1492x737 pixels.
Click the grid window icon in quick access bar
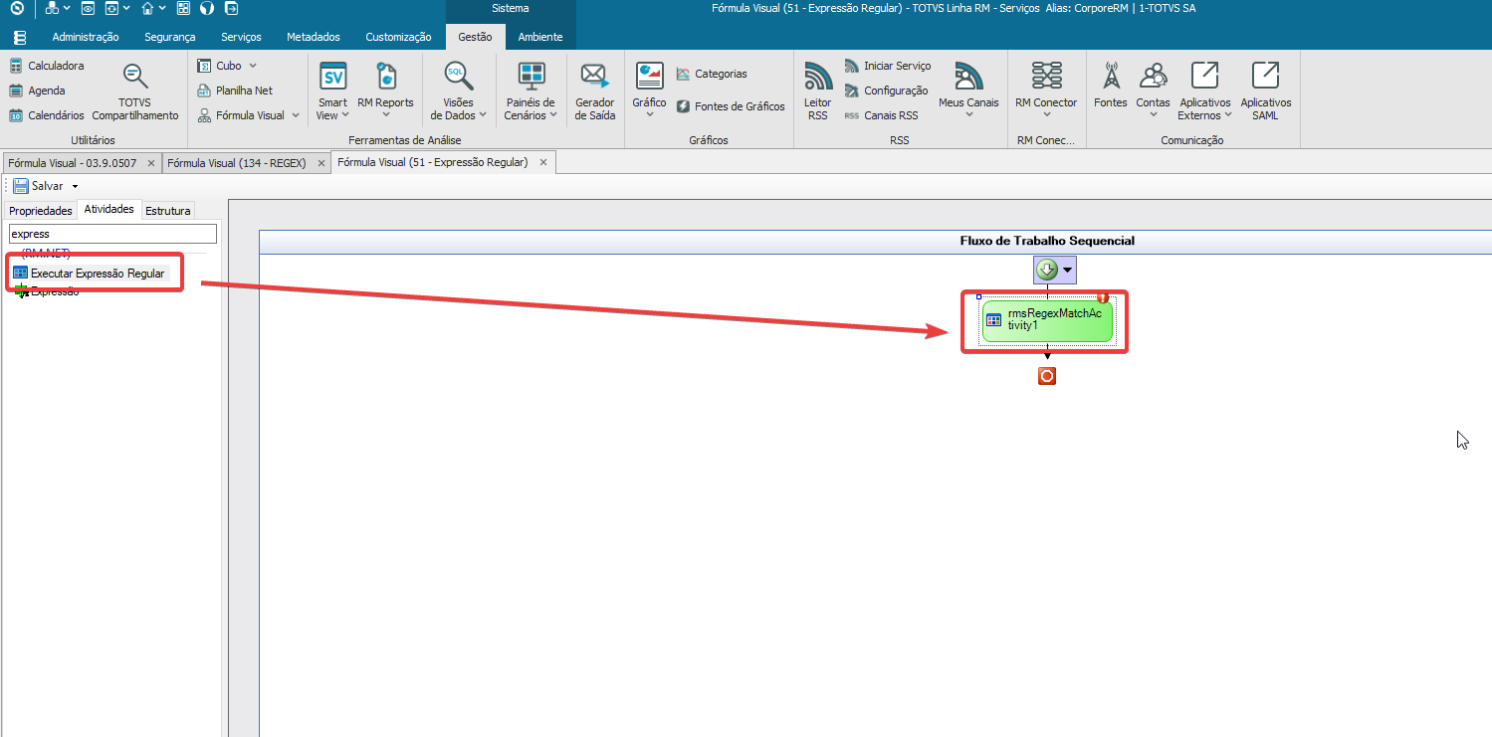tap(183, 9)
